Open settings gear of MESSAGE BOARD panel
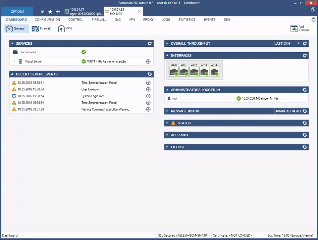318x240 pixels. [x=304, y=111]
